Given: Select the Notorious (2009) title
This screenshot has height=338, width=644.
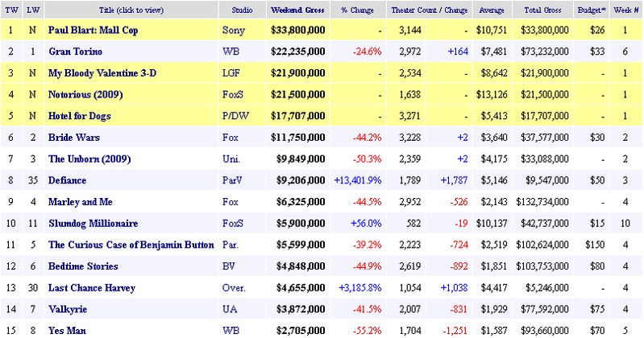Looking at the screenshot, I should [x=86, y=95].
